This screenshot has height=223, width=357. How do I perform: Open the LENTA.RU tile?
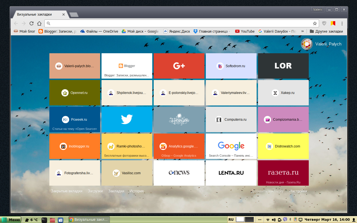click(231, 173)
